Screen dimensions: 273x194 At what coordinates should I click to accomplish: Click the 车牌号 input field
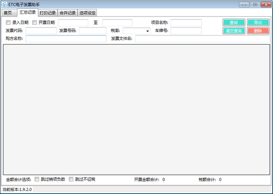click(186, 31)
